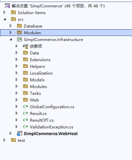Image resolution: width=132 pixels, height=160 pixels.
Task: Click the dependencies warning icon
Action: 26,46
